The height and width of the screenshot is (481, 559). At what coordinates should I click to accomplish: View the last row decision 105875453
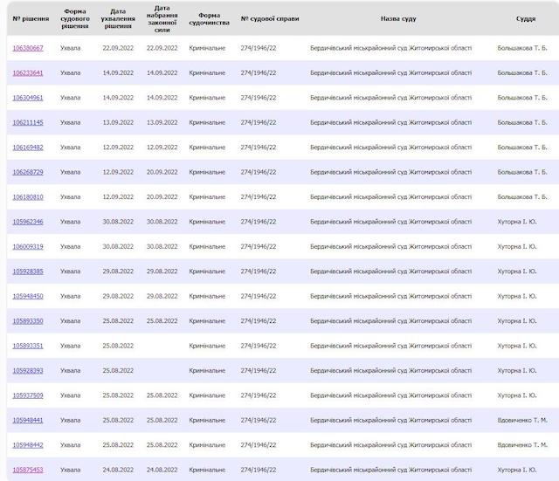click(27, 471)
